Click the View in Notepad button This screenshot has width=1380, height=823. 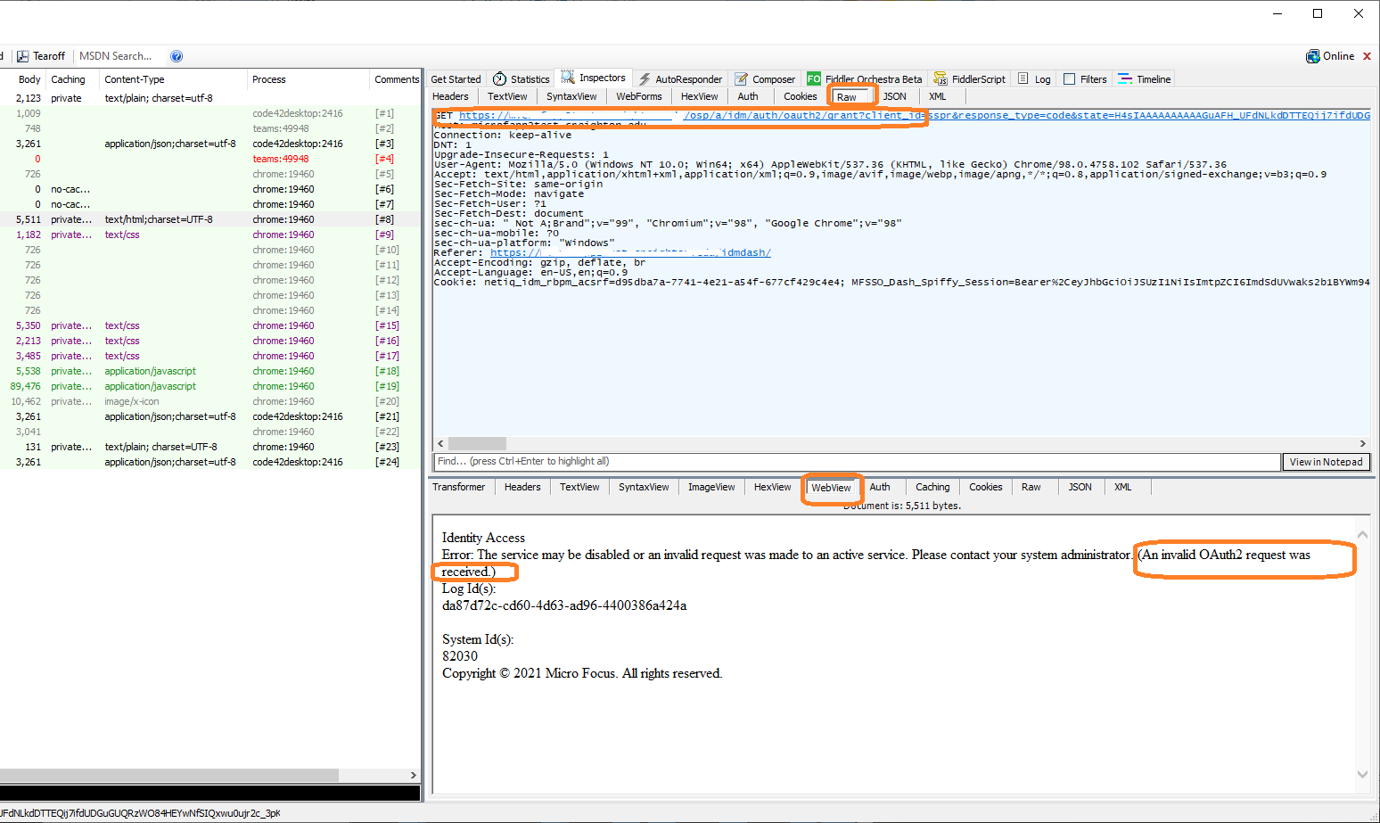(1327, 462)
